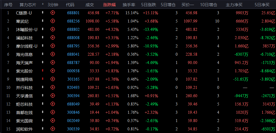Select the 海天瑞声 stock name
This screenshot has width=276, height=133.
(24, 63)
